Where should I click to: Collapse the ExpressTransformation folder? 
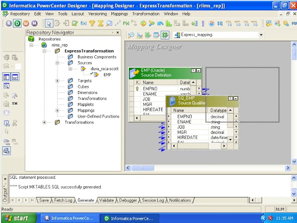[45, 51]
